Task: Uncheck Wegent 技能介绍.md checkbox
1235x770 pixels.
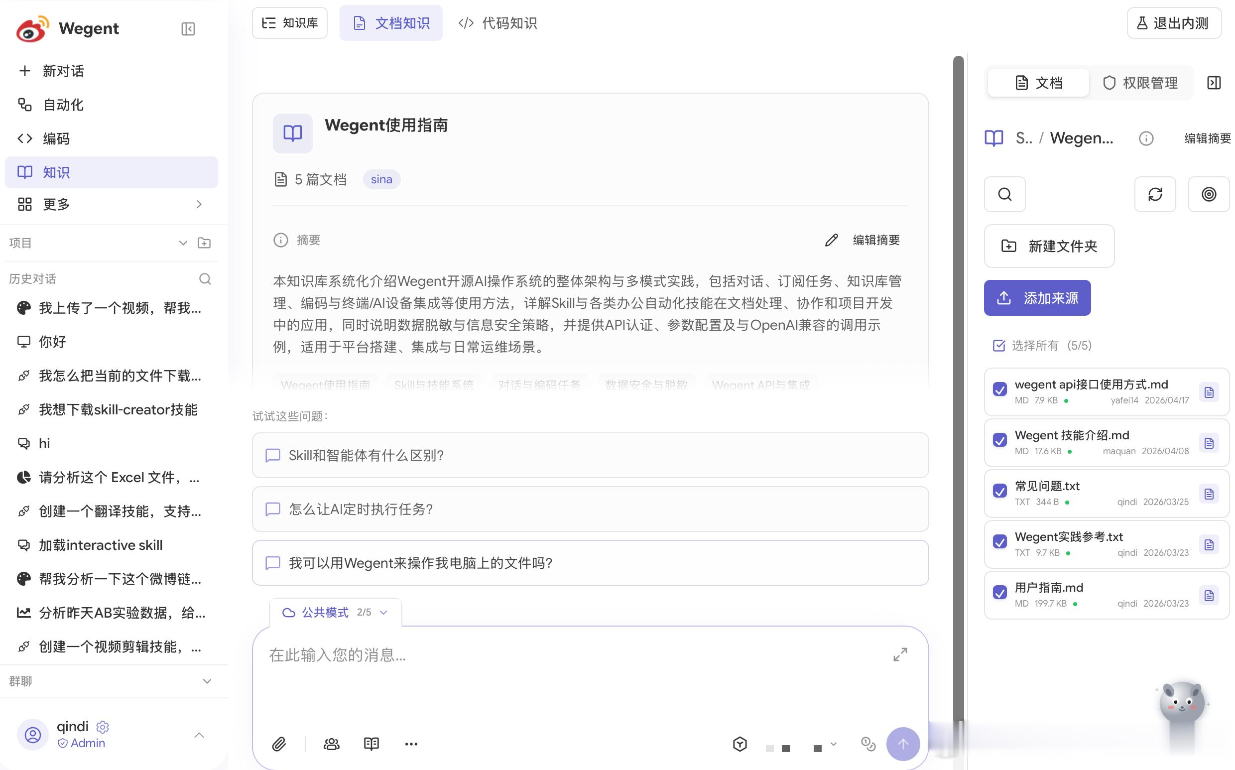Action: [1000, 440]
